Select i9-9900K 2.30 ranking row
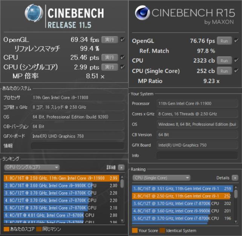Screen dimensions: 242x236 (61, 185)
